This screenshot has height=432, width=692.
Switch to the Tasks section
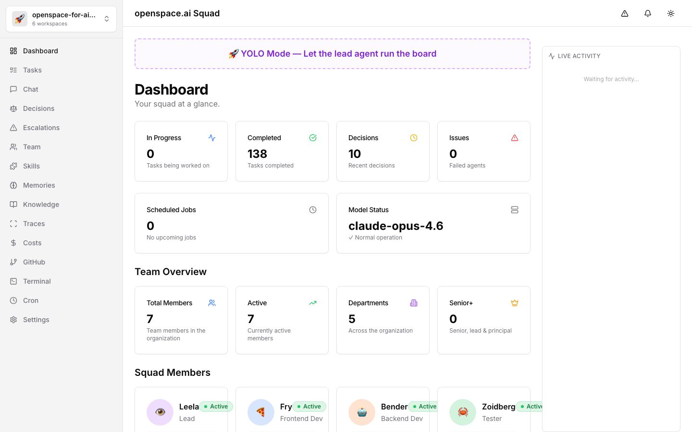32,70
